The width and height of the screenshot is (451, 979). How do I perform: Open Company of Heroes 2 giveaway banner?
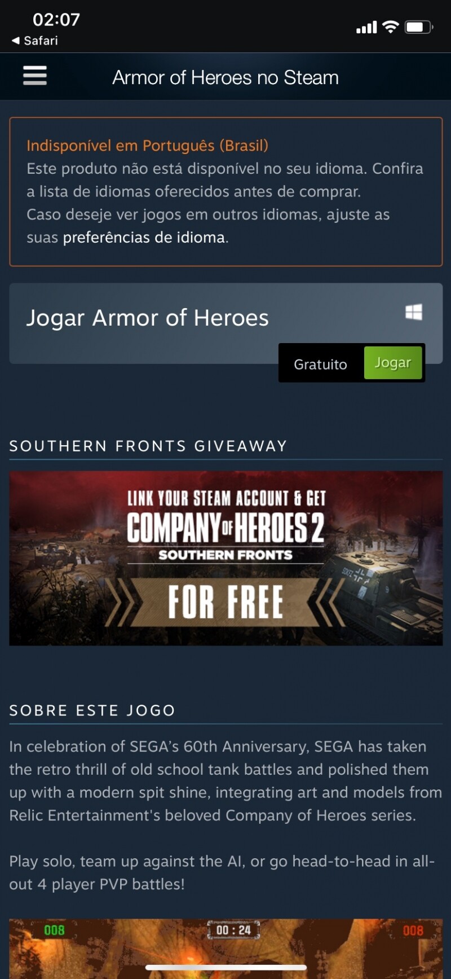(225, 558)
